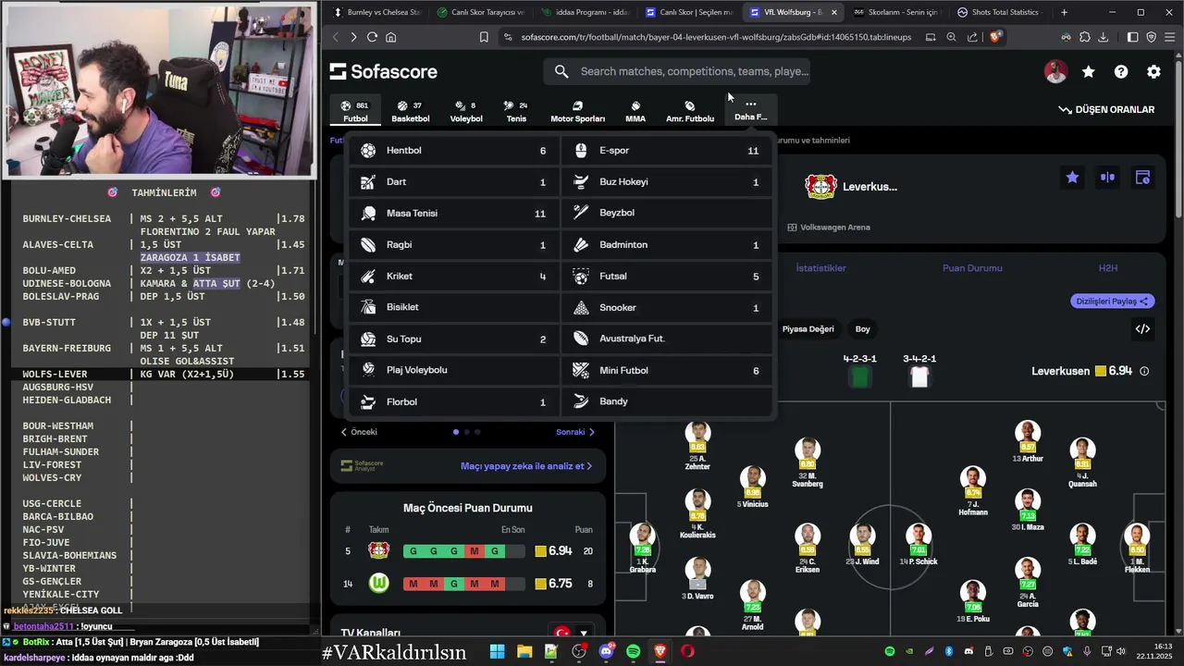Open Sofascore settings gear

1153,72
